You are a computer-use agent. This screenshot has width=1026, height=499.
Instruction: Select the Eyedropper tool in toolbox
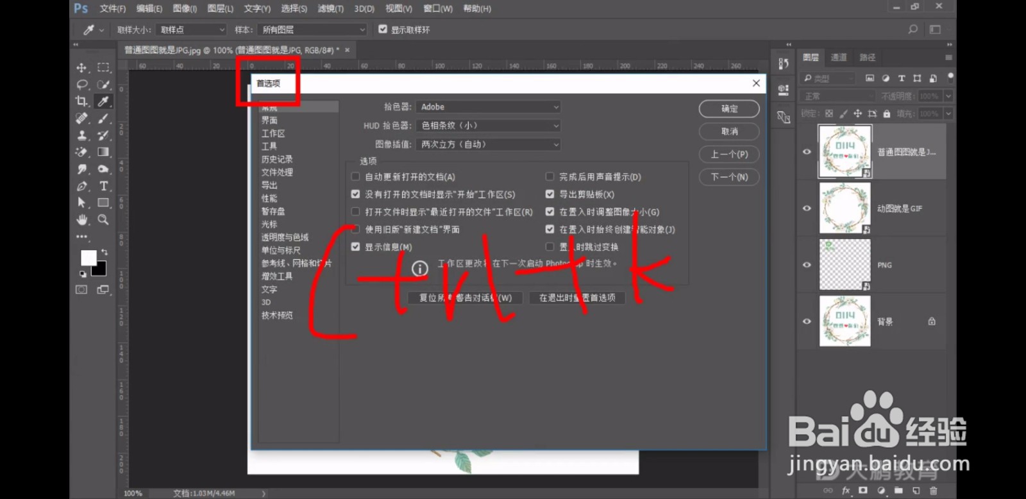pyautogui.click(x=103, y=101)
